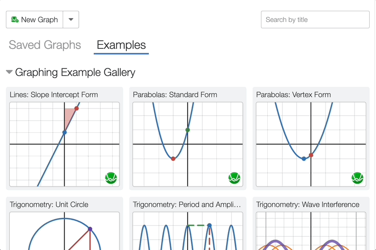Click the Desmos logo on Slope Intercept thumbnail
Screen dimensions: 376x250
click(x=111, y=178)
